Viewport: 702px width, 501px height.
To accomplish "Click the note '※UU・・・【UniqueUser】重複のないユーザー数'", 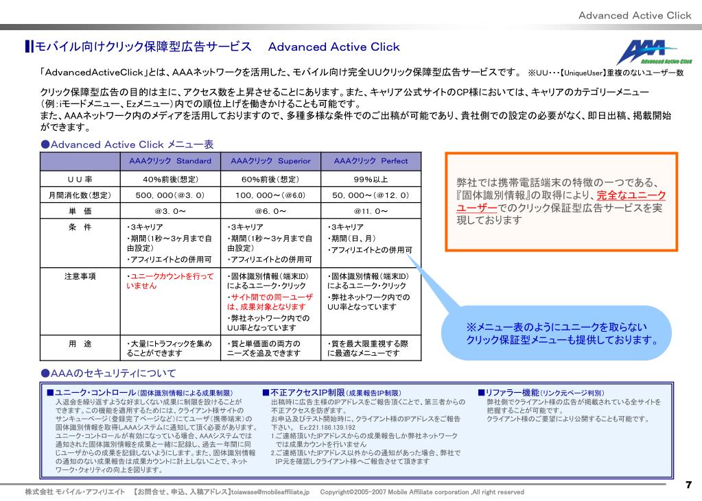I will pos(606,73).
